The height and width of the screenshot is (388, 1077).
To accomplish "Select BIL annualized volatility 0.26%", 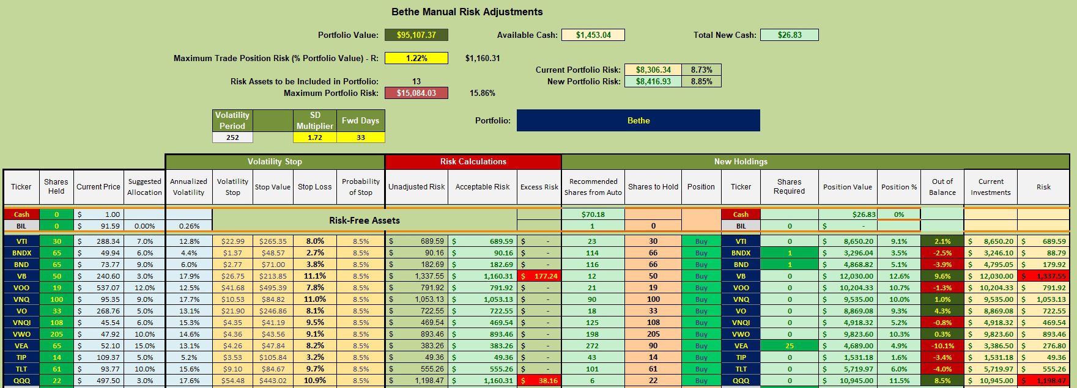I will [188, 226].
